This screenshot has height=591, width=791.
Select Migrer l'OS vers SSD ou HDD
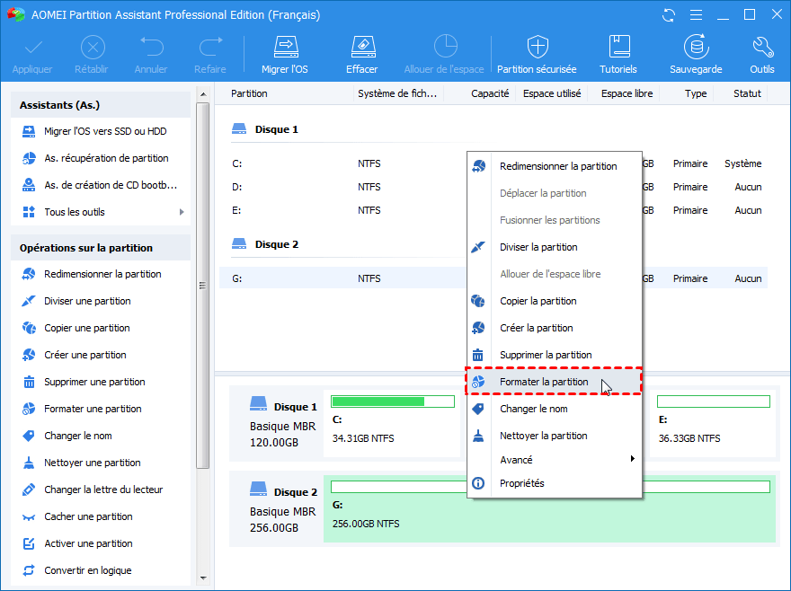coord(101,131)
